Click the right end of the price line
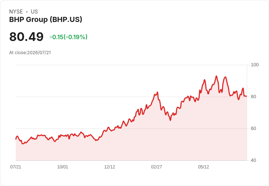This screenshot has height=186, width=269. [247, 96]
